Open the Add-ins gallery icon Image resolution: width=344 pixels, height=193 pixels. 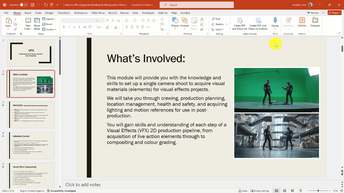(302, 21)
